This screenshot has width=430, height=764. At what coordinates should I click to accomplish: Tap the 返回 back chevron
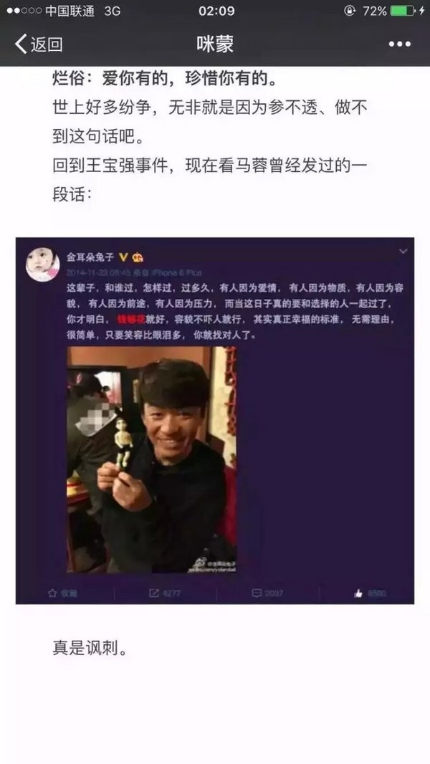[x=21, y=44]
